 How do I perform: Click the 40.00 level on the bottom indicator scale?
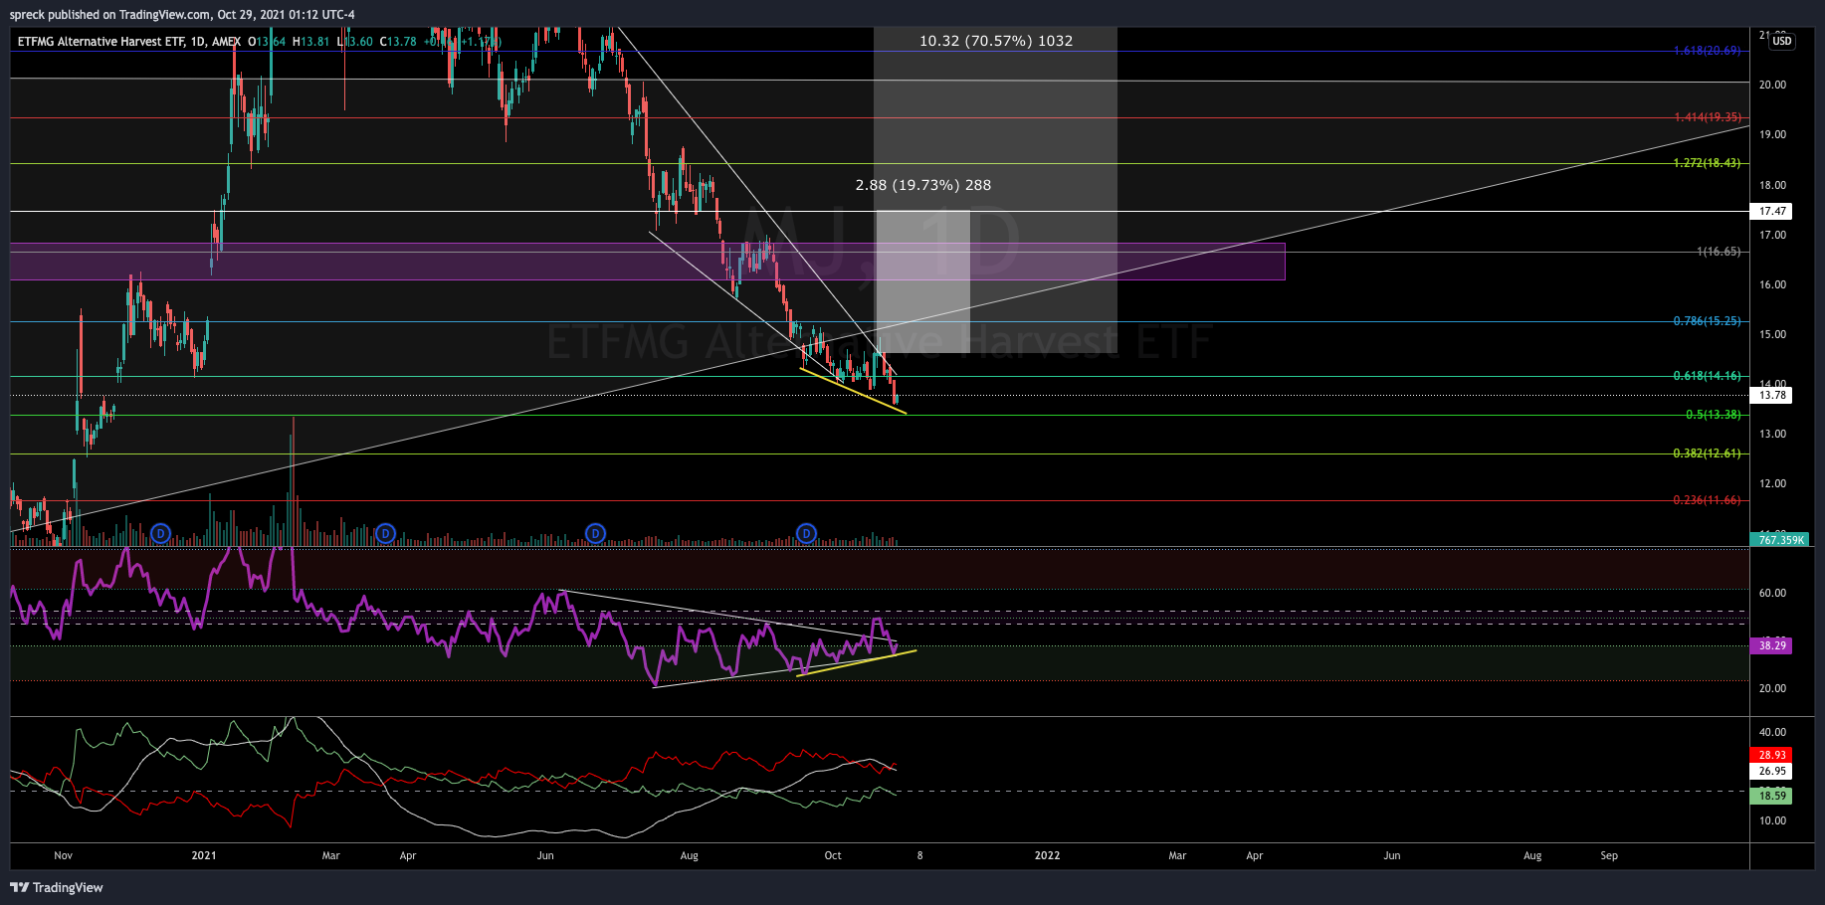point(1772,732)
